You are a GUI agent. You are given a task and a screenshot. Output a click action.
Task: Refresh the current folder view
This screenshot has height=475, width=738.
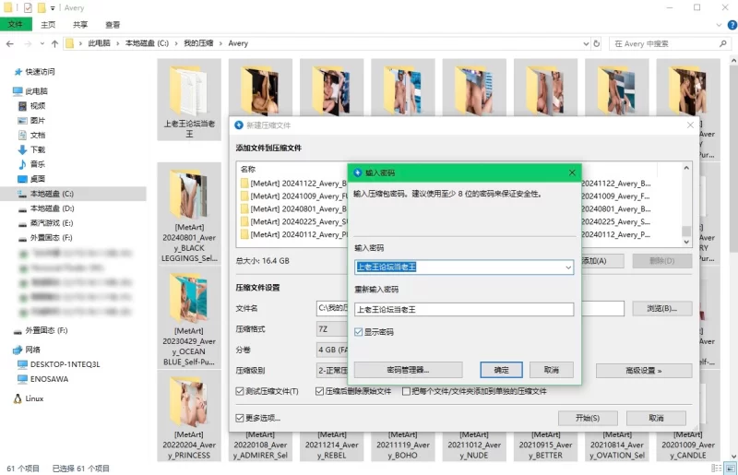coord(597,43)
